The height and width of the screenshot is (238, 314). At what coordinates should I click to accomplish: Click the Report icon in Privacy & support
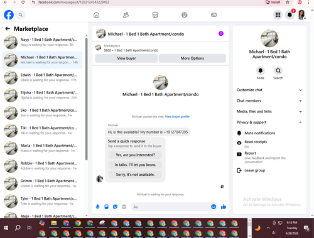[239, 154]
